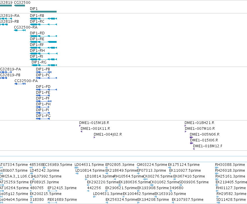This screenshot has width=247, height=204.
Task: Open the DIP1-PB protein label
Action: [43, 69]
